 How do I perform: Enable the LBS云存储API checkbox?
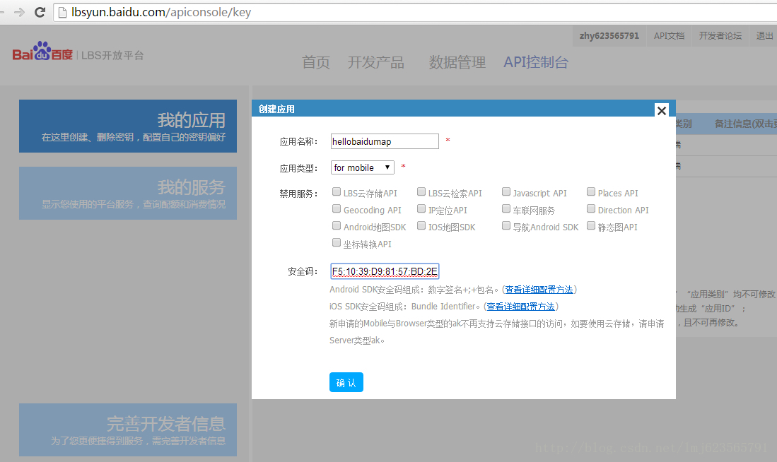[337, 191]
